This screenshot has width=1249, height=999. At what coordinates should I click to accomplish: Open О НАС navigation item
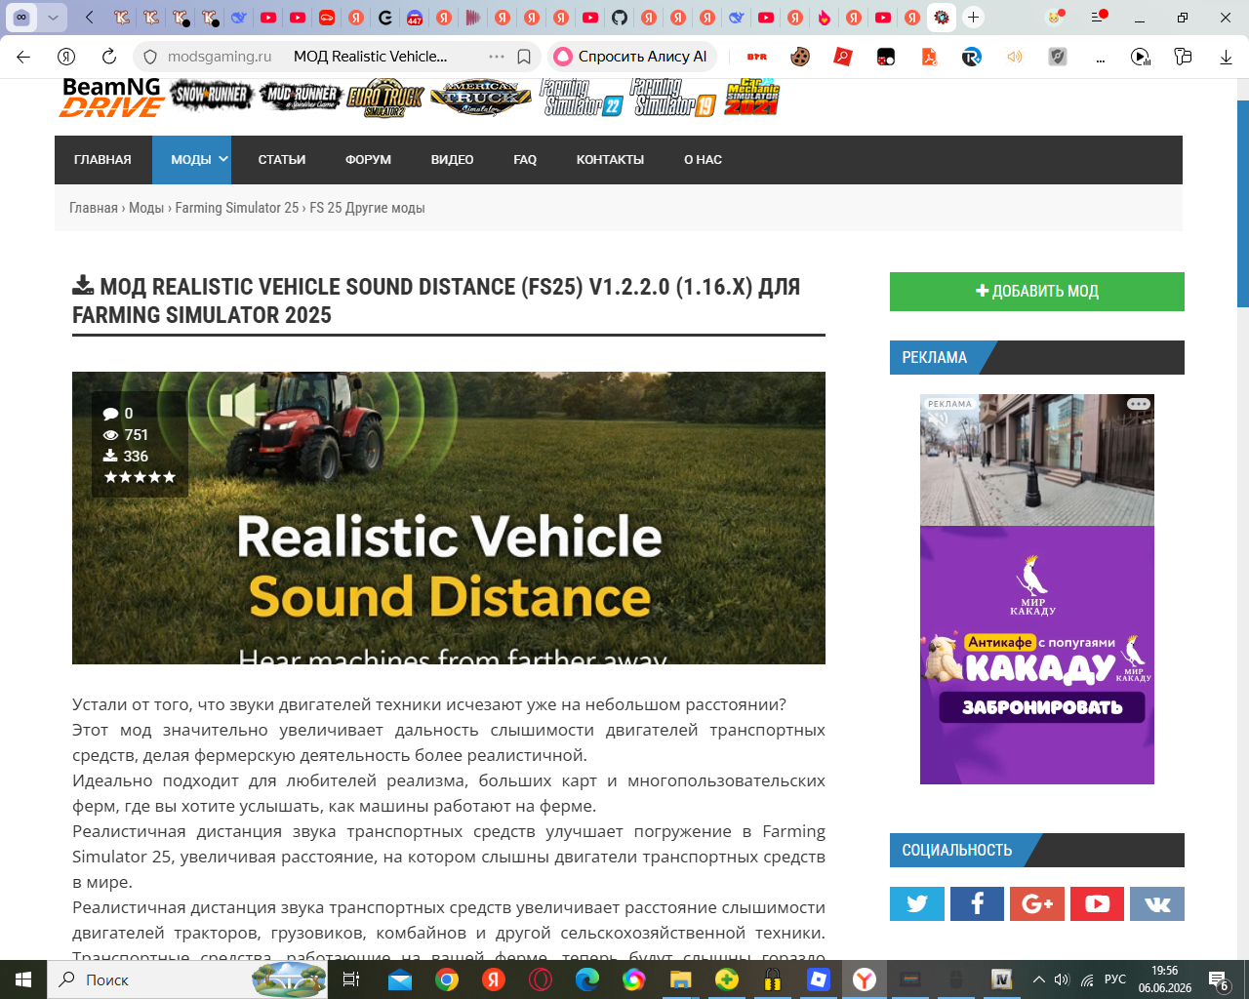pos(703,160)
